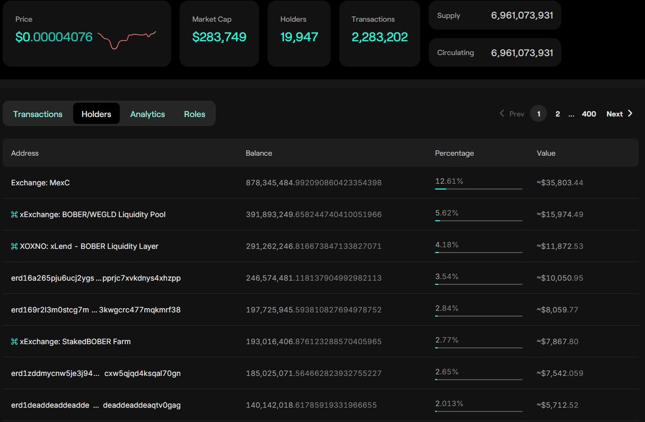Go to page 1 of holders
645x422 pixels.
[x=539, y=114]
